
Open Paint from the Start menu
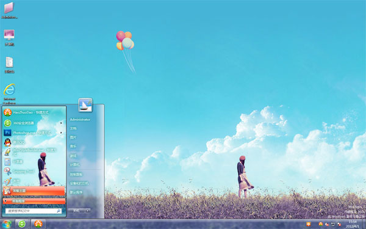point(34,181)
